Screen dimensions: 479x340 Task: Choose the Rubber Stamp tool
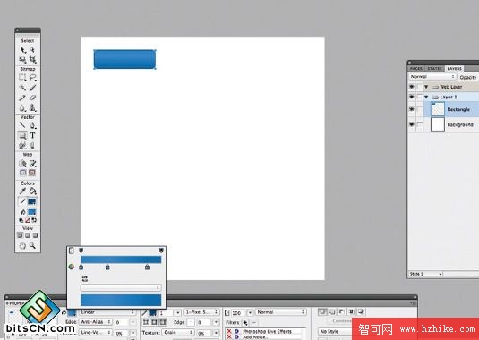click(32, 107)
